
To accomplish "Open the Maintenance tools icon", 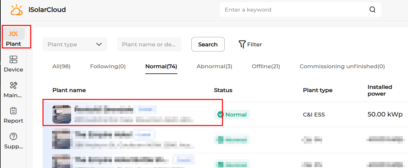I will (13, 85).
